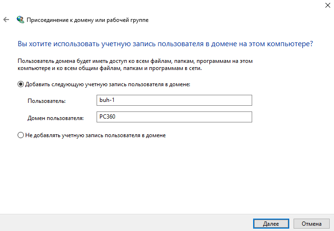The height and width of the screenshot is (231, 334).
Task: Click the label text 'Добавить следующую учетную запись пользователя в домене'
Action: (108, 84)
